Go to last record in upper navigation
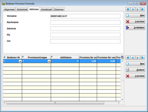This screenshot has width=148, height=112. [x=142, y=9]
